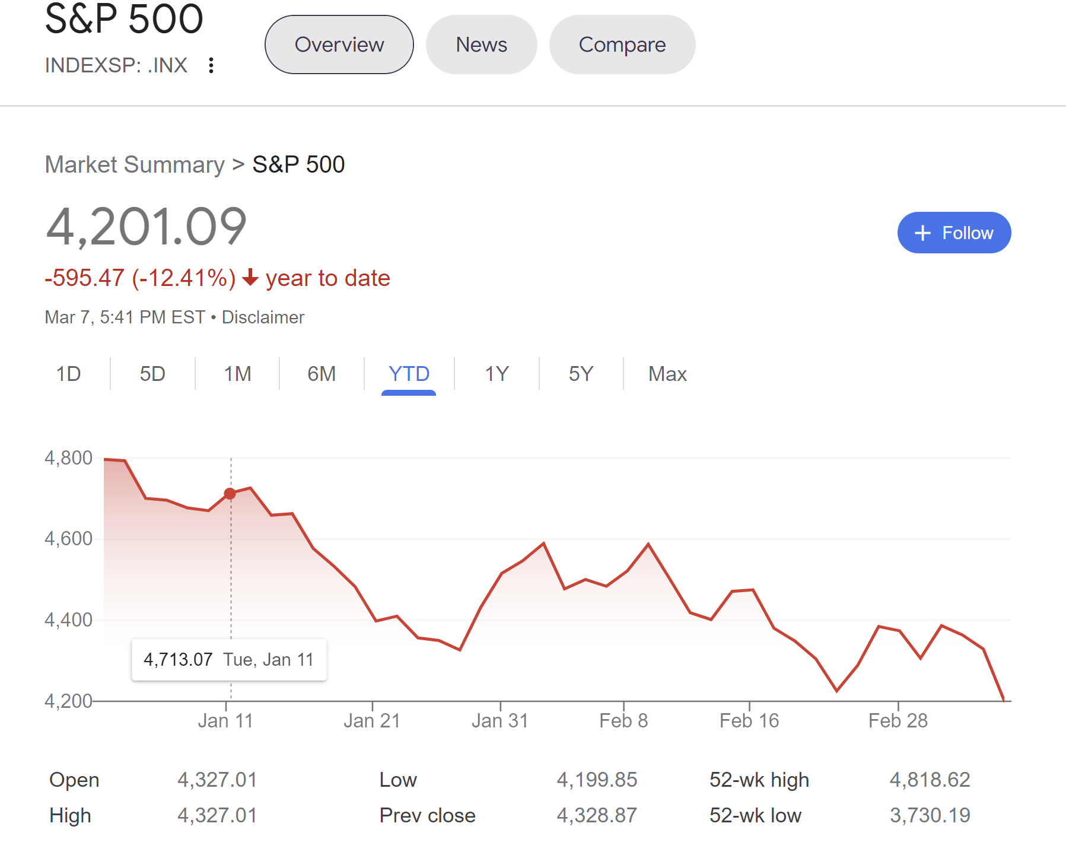
Task: Switch chart to 1M range
Action: click(x=237, y=374)
